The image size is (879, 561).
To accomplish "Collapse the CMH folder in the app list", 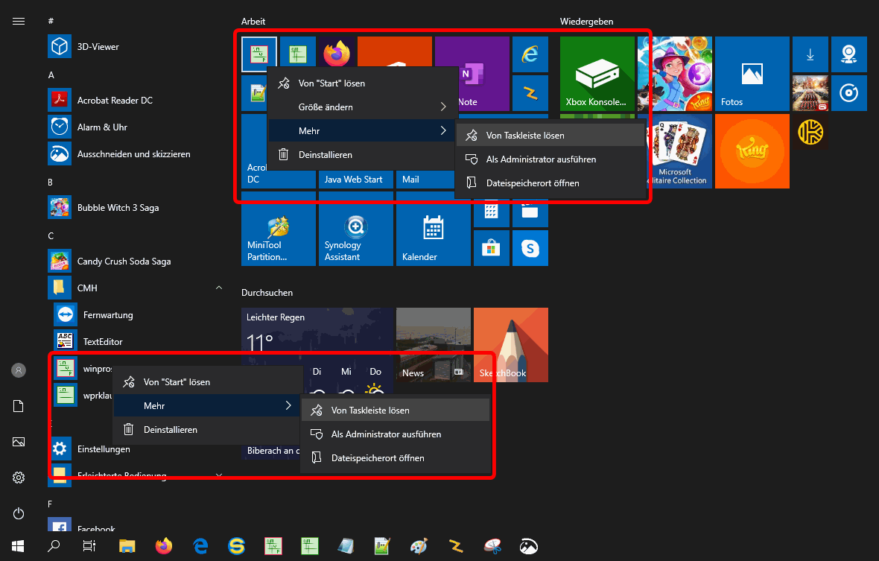I will tap(218, 288).
